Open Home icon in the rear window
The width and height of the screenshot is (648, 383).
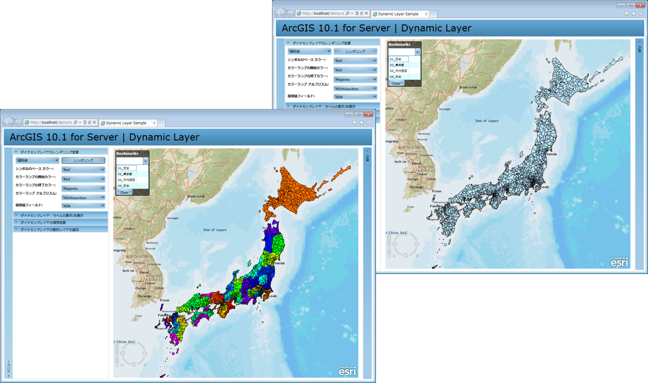click(x=626, y=14)
